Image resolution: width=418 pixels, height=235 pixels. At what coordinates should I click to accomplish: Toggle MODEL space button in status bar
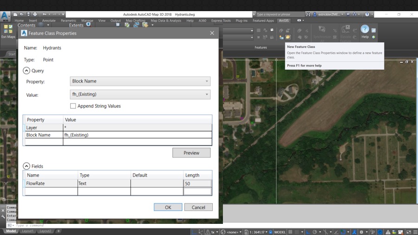[x=280, y=232]
